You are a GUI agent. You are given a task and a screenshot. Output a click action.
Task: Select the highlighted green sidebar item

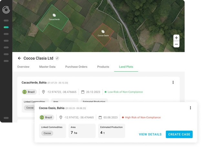[x=6, y=27]
